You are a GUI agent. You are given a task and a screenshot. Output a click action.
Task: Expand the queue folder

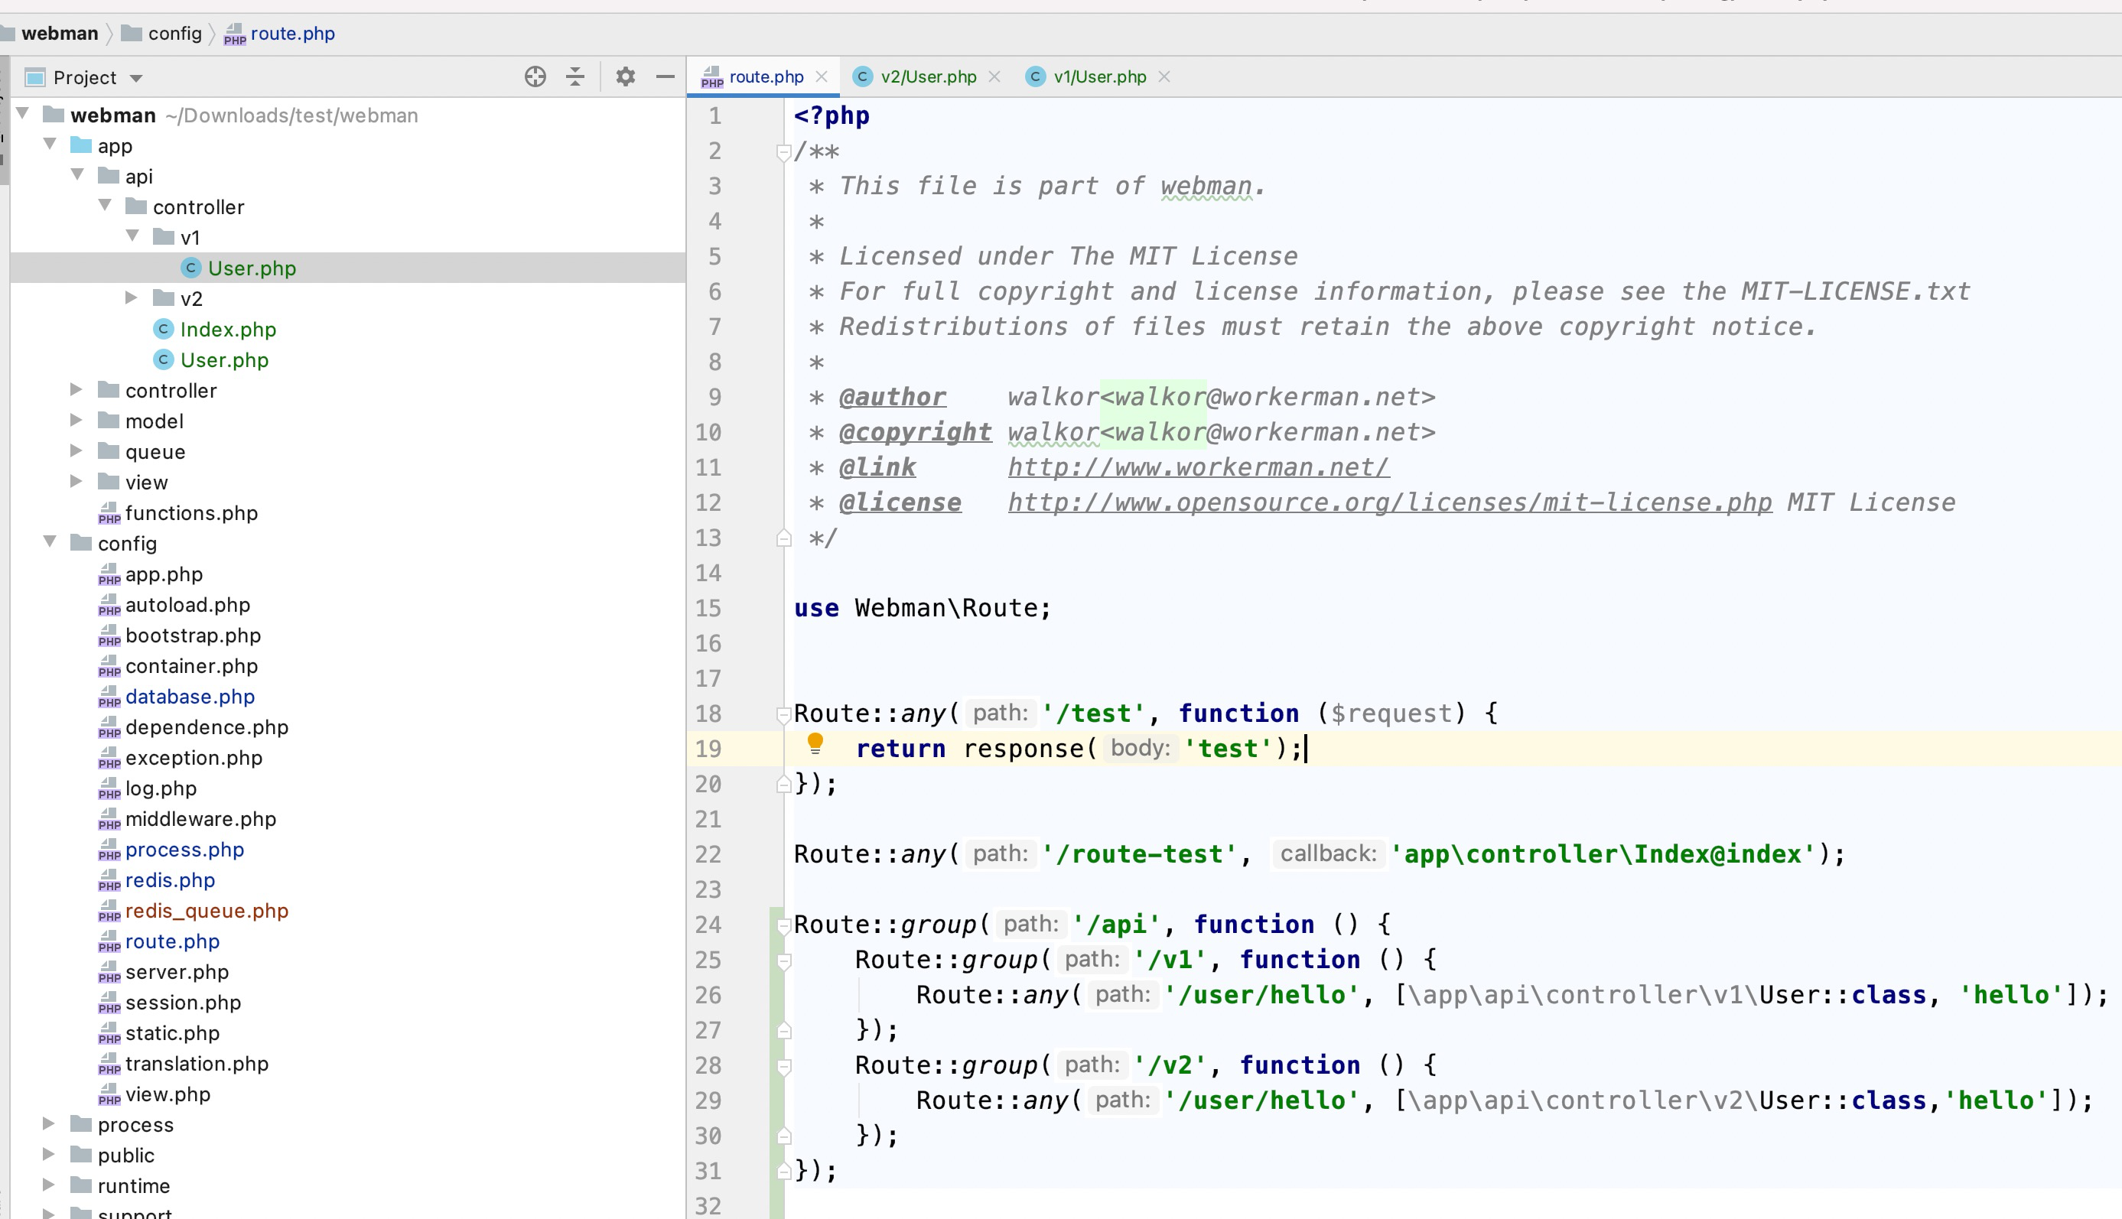(76, 451)
